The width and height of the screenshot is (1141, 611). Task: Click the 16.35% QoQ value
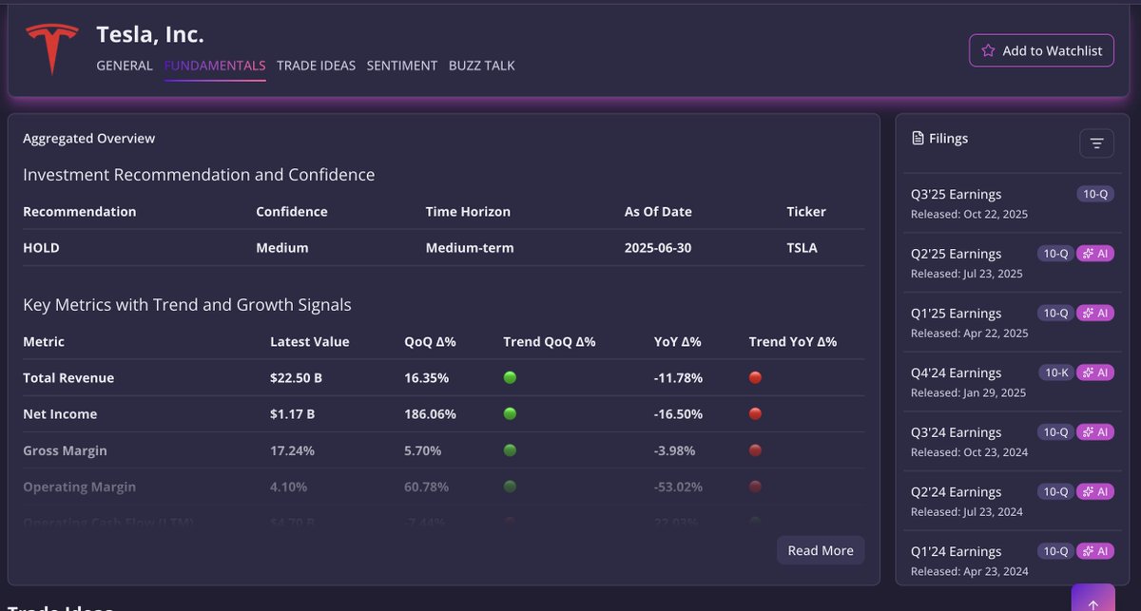[427, 377]
